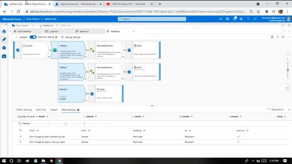Click the Validate button in dataflow toolbar
This screenshot has width=292, height=164.
[21, 37]
